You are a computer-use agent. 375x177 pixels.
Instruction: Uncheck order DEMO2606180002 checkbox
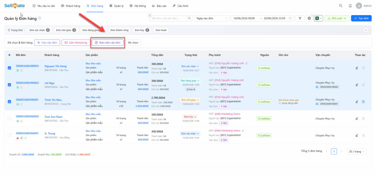point(9,85)
